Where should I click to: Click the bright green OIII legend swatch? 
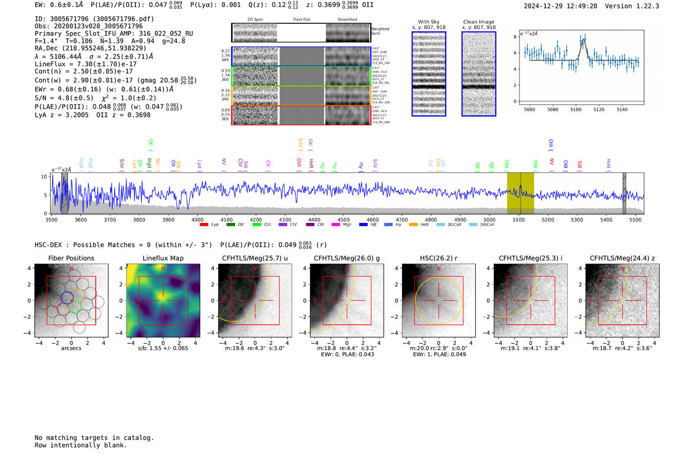257,224
